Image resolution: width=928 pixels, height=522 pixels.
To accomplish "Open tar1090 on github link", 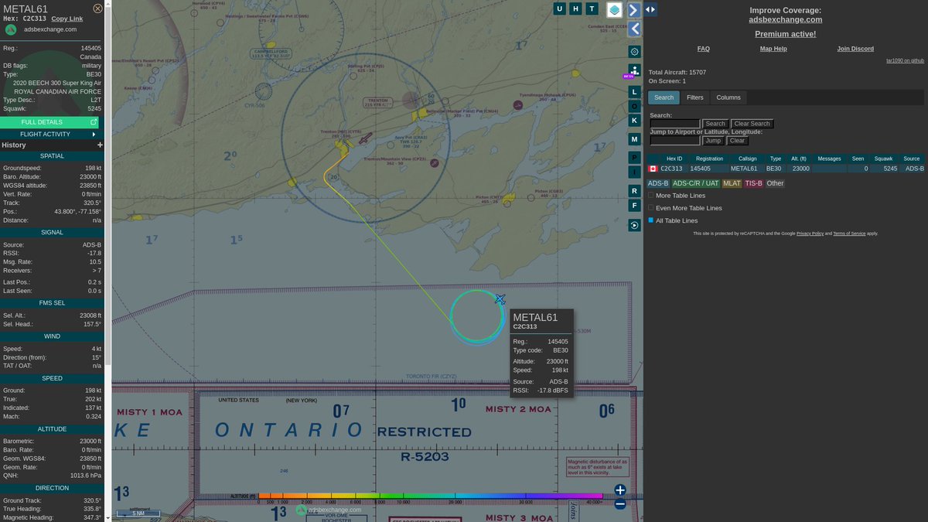I will 906,60.
